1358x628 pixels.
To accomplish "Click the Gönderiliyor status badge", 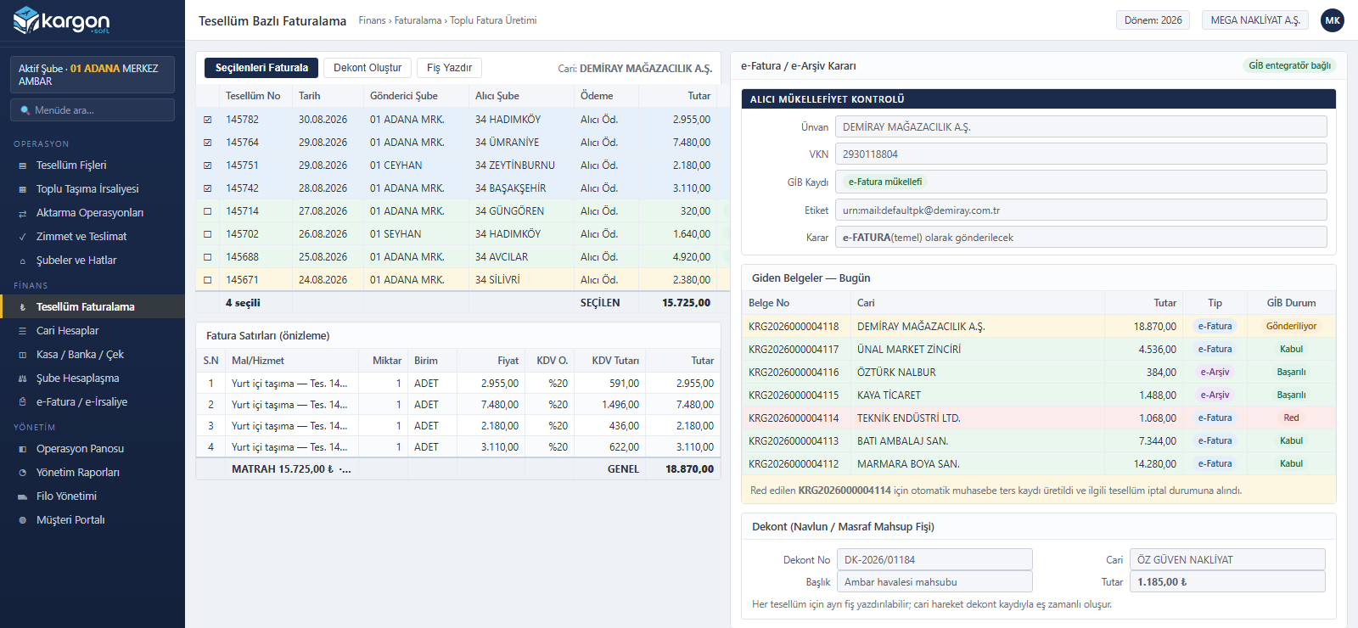I will (x=1291, y=327).
